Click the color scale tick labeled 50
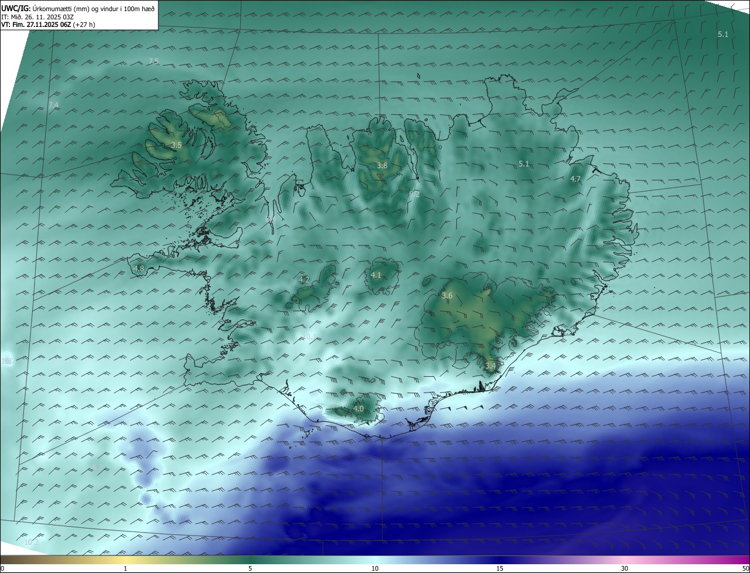The width and height of the screenshot is (750, 573). click(x=745, y=568)
